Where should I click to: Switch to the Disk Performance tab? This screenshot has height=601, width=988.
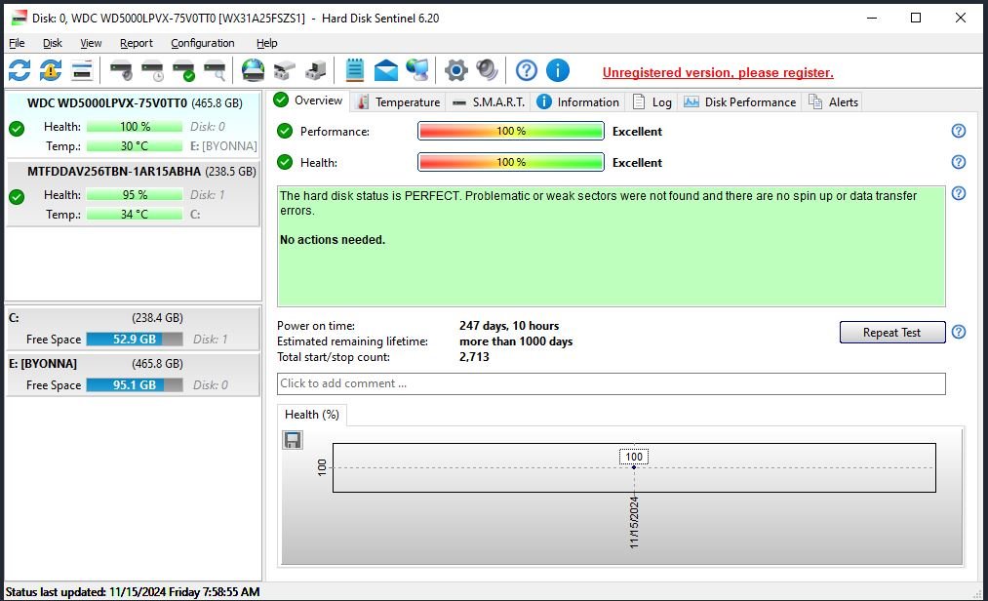point(739,102)
